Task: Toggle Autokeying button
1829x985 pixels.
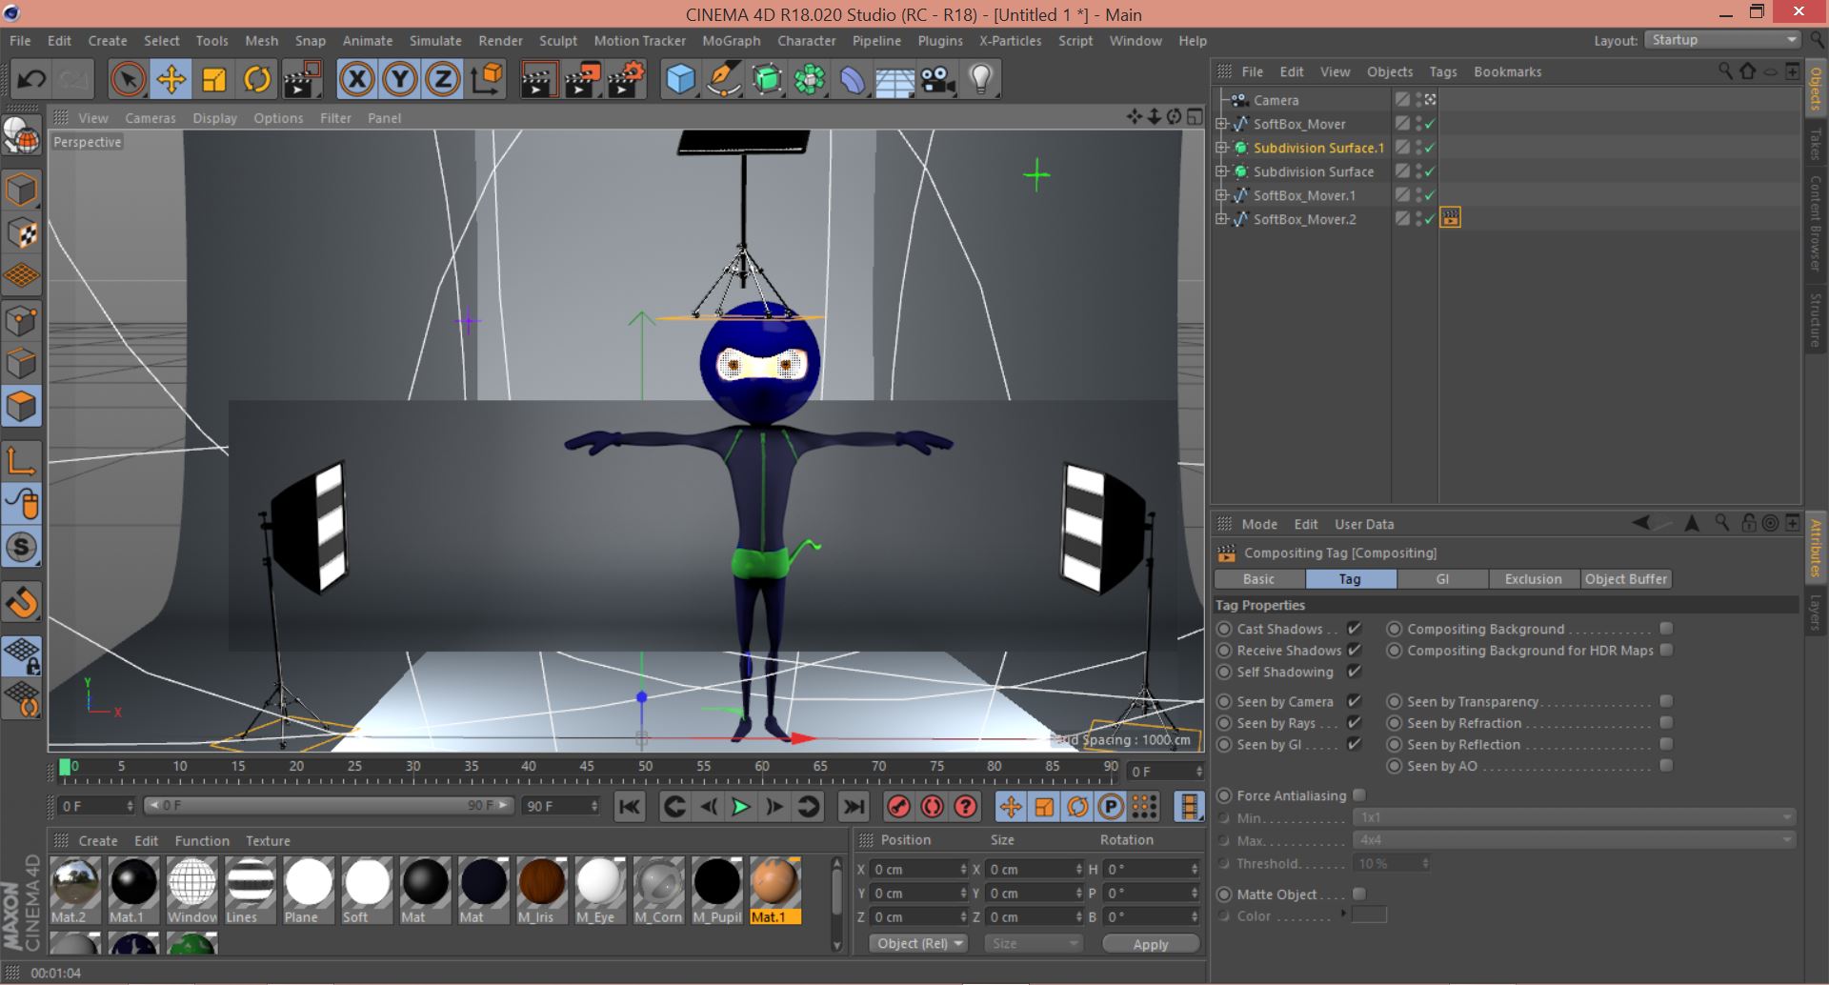Action: (932, 807)
